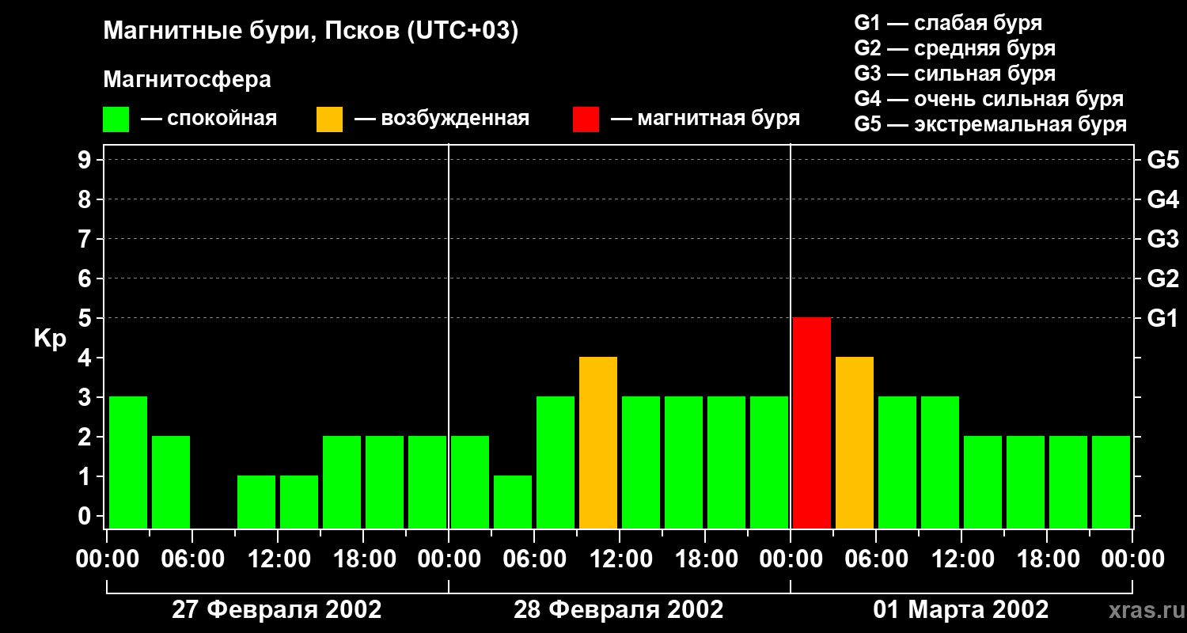Click the "G5 — экстремальная буря" legend line
The height and width of the screenshot is (633, 1187).
coord(990,124)
